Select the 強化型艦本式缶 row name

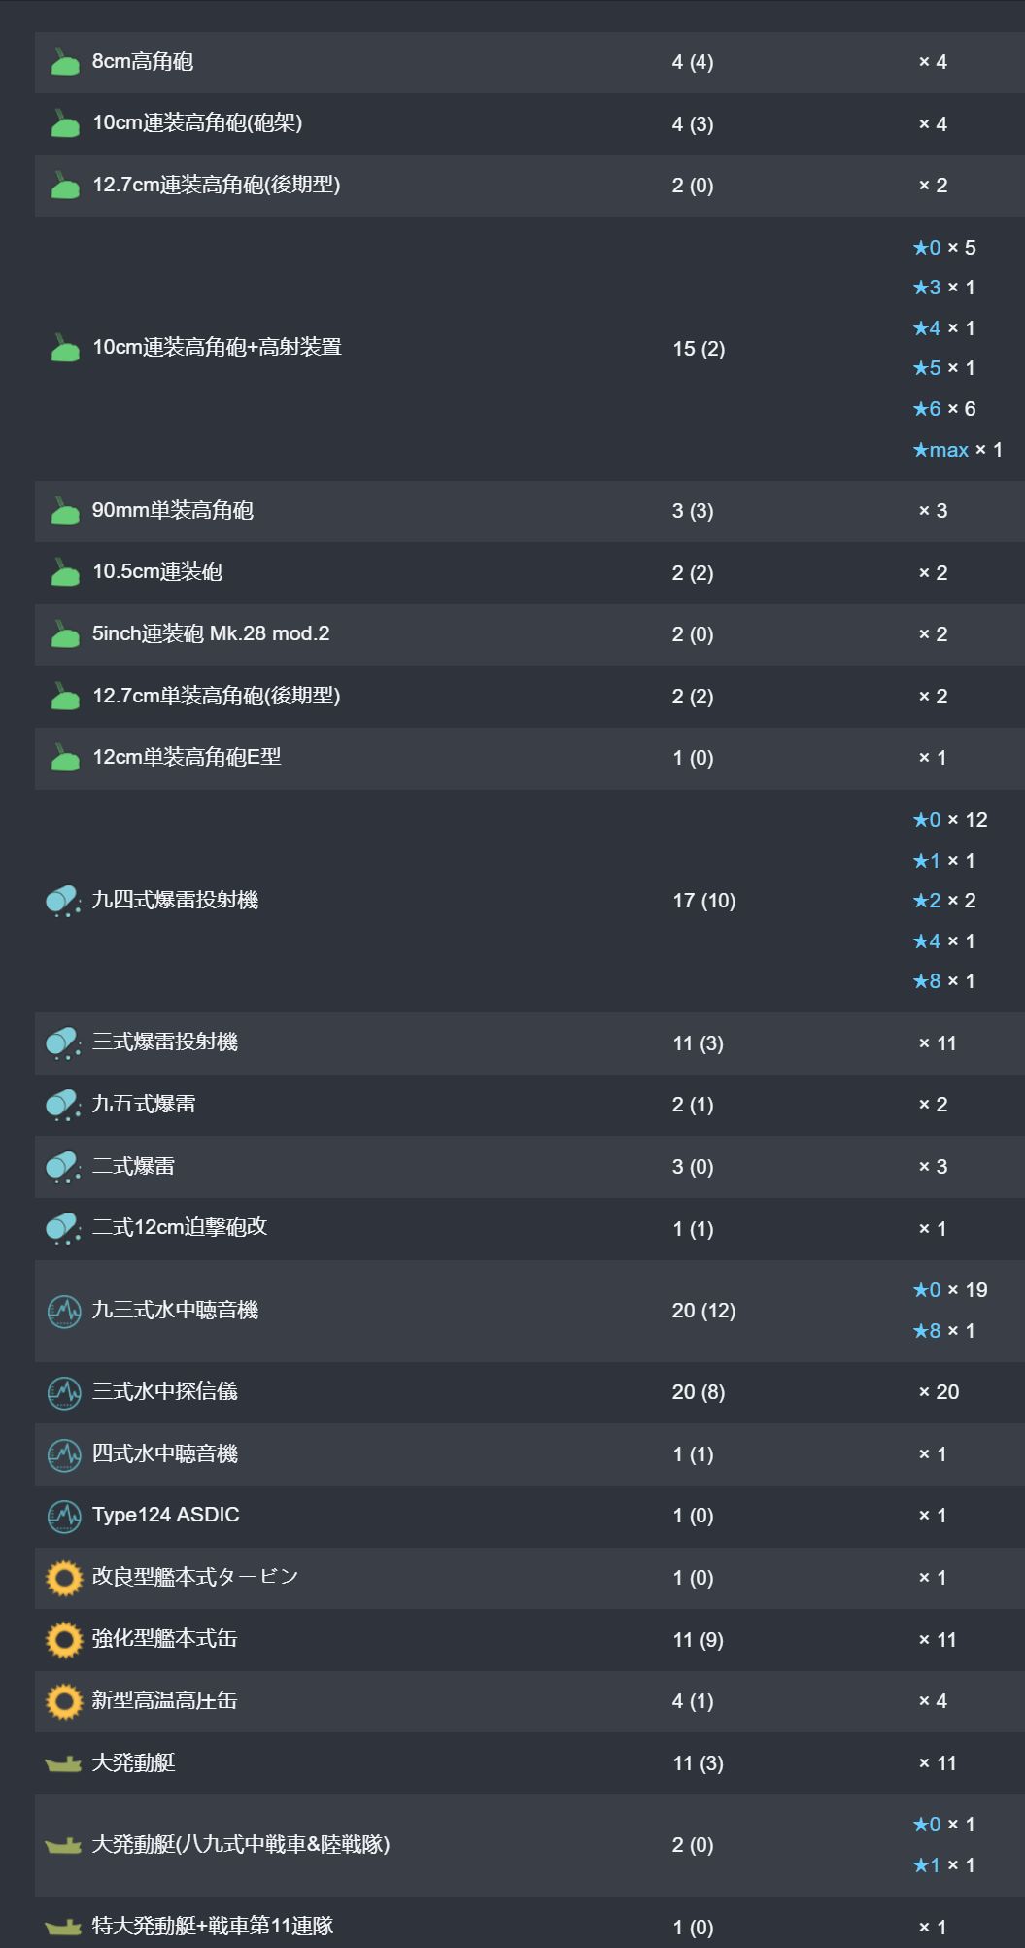pyautogui.click(x=165, y=1639)
